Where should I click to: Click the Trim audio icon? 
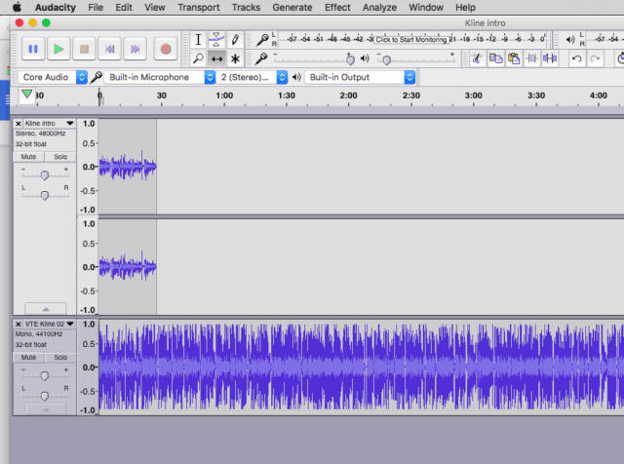[532, 58]
